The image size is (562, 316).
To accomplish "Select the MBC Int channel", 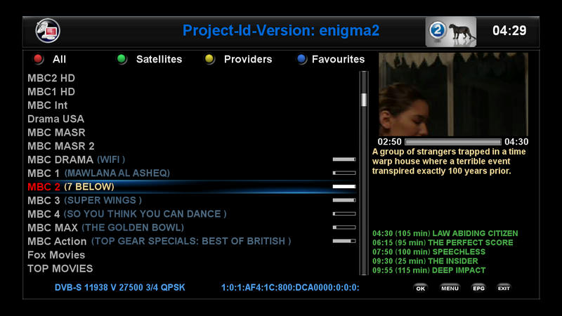I will (192, 105).
